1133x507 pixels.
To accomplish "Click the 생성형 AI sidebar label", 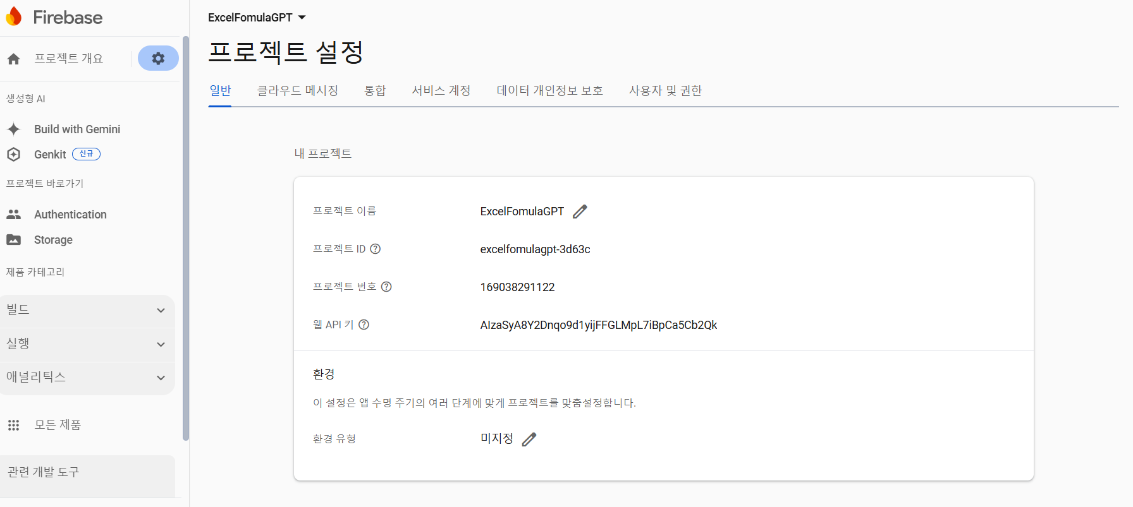I will [25, 98].
